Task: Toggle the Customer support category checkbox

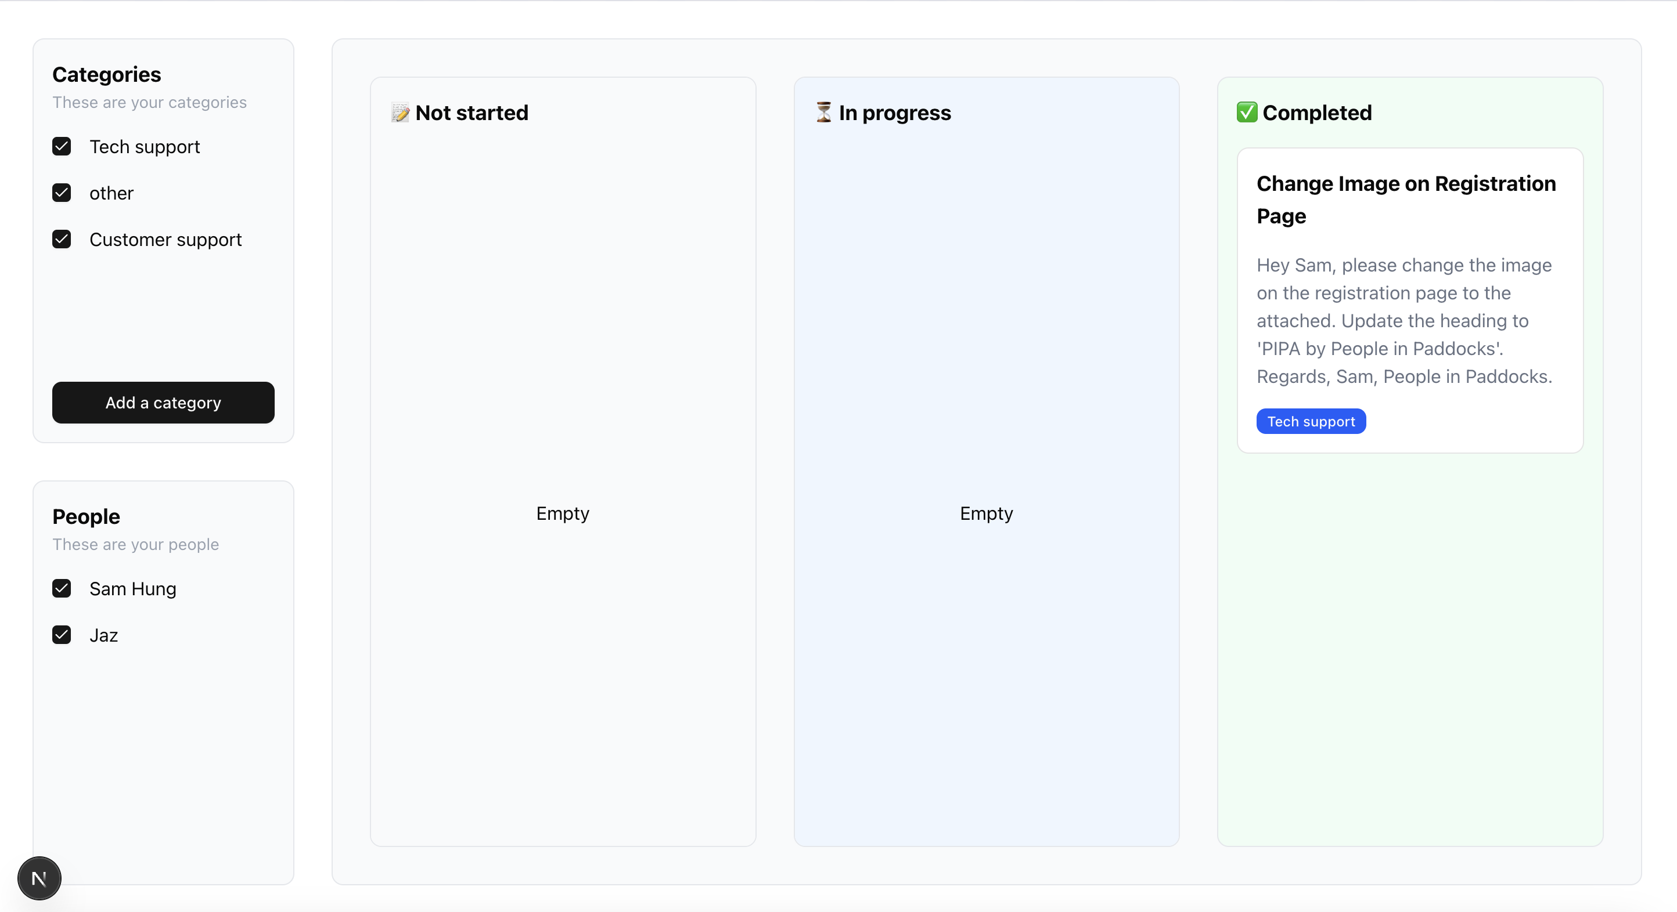Action: [x=61, y=240]
